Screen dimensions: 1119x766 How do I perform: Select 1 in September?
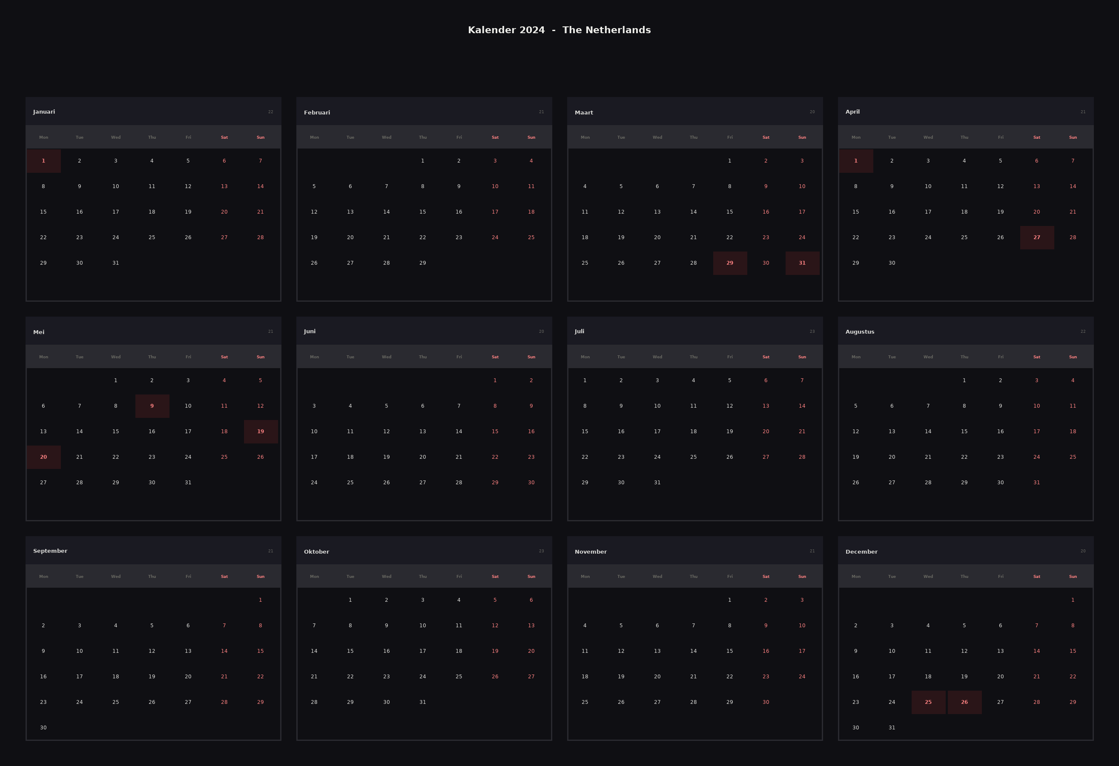(x=261, y=600)
